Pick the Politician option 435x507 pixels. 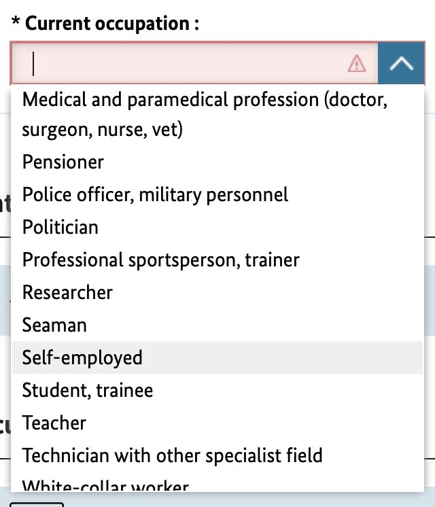click(x=60, y=227)
